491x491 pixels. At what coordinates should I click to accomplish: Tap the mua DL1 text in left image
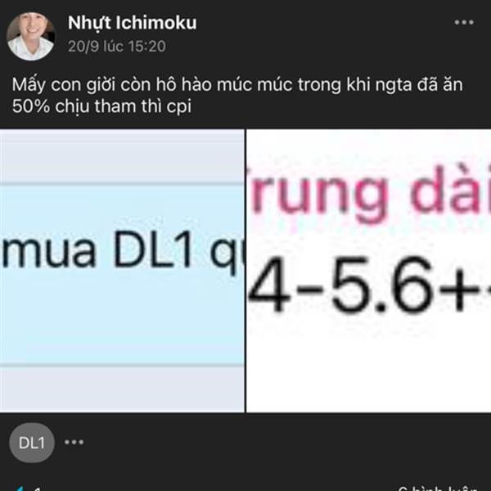97,250
